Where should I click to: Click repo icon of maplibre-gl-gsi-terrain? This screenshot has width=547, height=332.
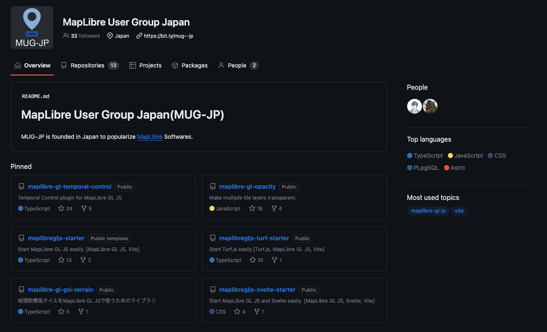pos(21,290)
